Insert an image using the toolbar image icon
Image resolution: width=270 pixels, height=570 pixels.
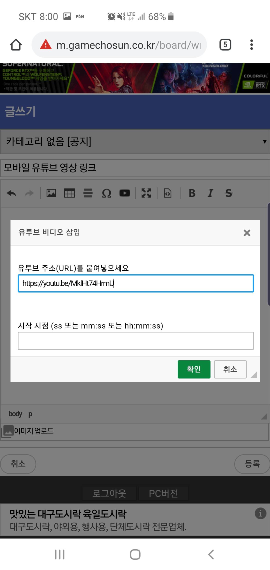pos(51,193)
